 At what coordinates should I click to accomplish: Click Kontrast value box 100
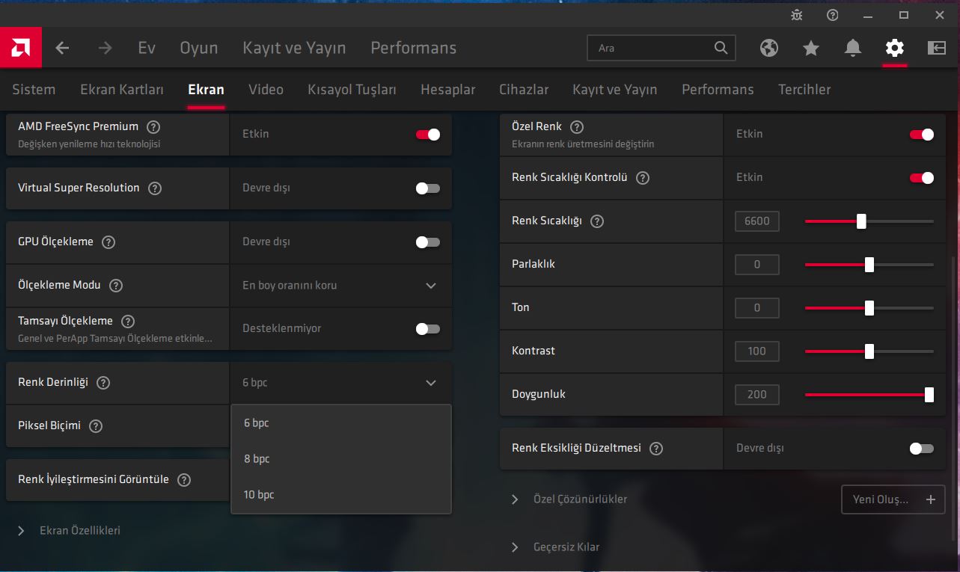coord(757,351)
